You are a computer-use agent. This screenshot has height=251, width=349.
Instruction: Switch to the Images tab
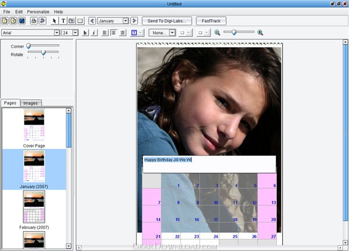31,103
